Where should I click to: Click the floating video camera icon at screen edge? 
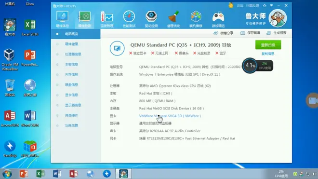point(313,100)
